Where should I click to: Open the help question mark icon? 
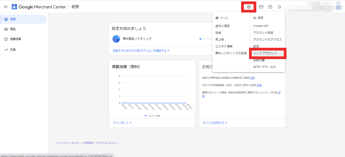[x=270, y=7]
